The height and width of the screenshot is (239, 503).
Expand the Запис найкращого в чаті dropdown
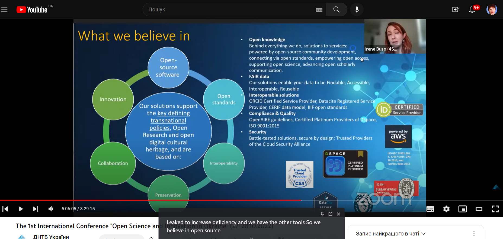pyautogui.click(x=390, y=234)
